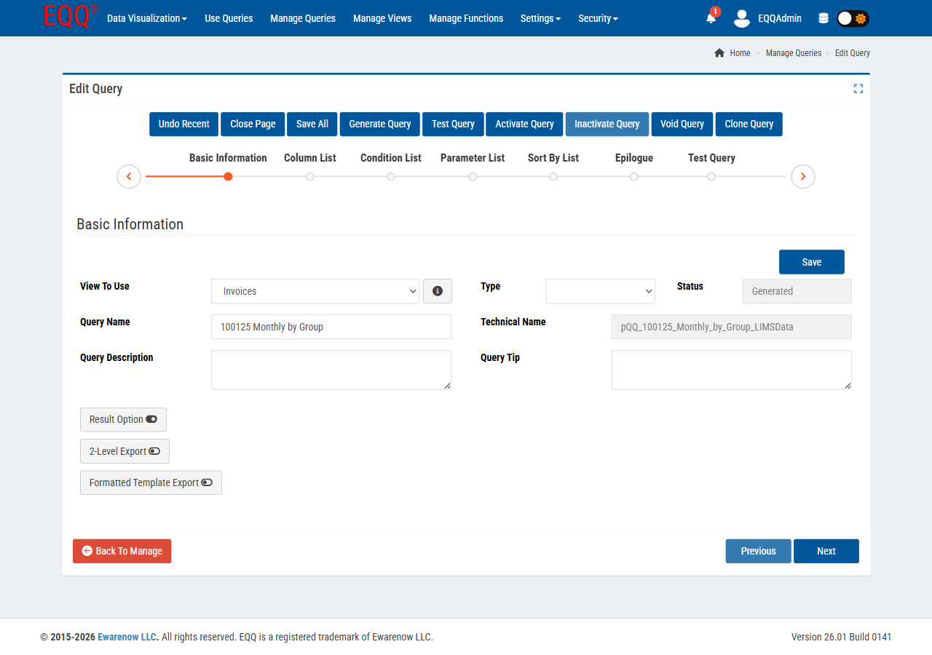Advance steps with the right arrow circle
The width and height of the screenshot is (932, 655).
pos(802,176)
